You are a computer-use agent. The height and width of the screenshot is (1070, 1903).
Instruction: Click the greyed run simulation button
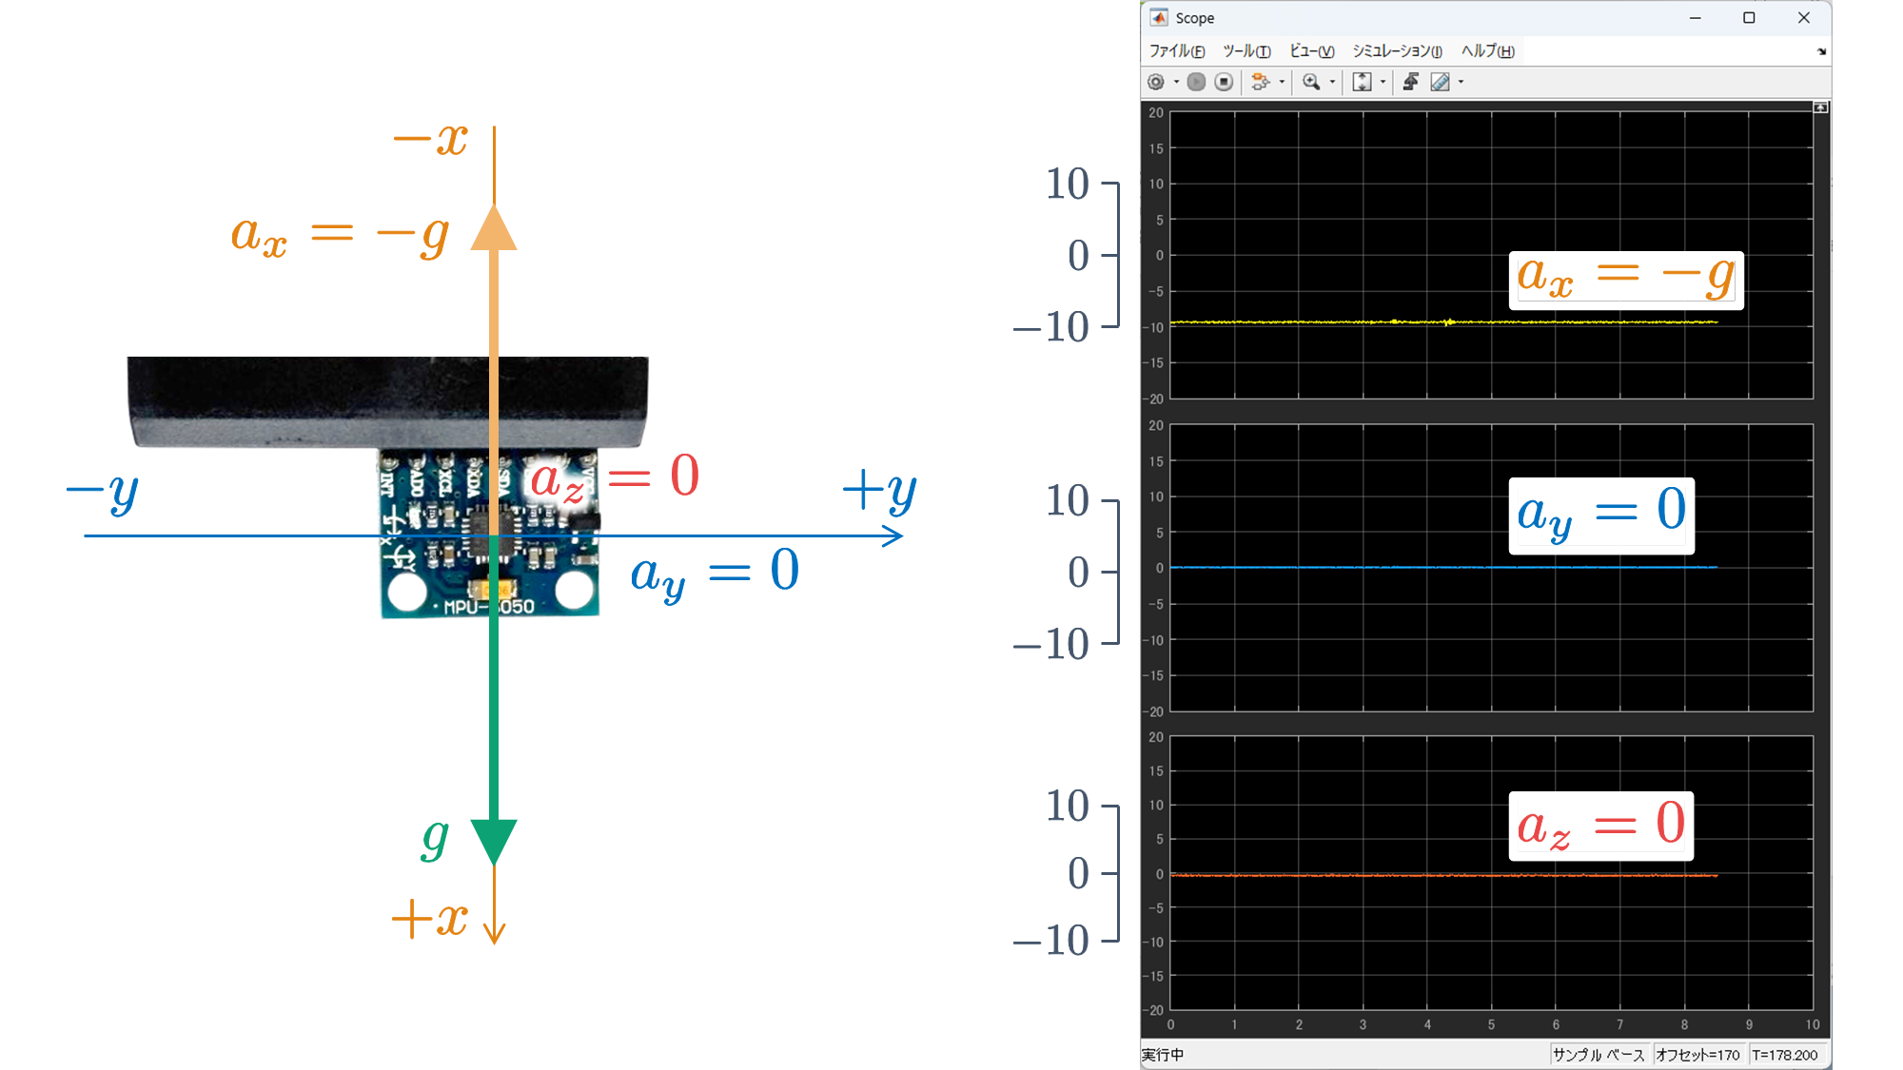[1197, 83]
